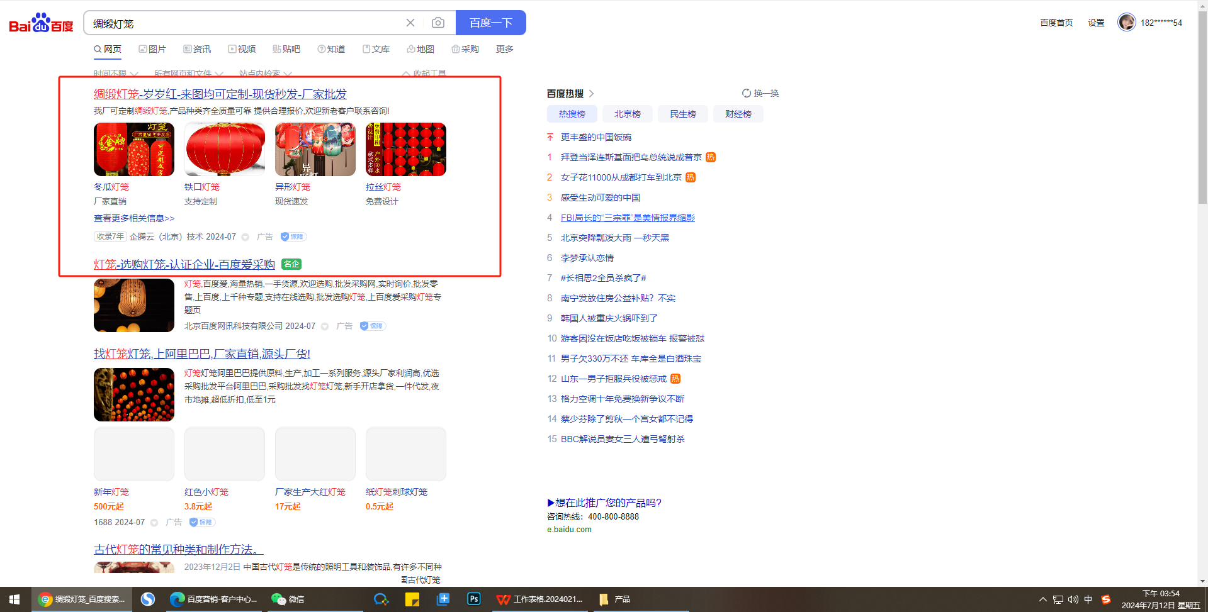
Task: Click the 百度一下 search button
Action: tap(490, 23)
